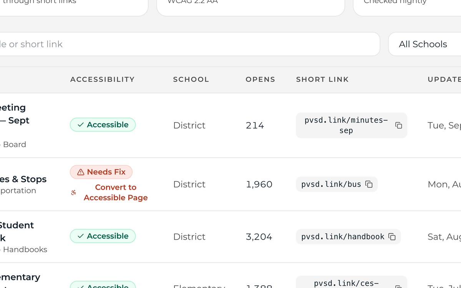The width and height of the screenshot is (461, 288).
Task: Sort by the Short Link column header
Action: click(322, 79)
